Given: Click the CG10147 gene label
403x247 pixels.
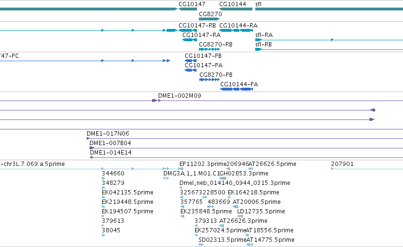Looking at the screenshot, I should (192, 4).
